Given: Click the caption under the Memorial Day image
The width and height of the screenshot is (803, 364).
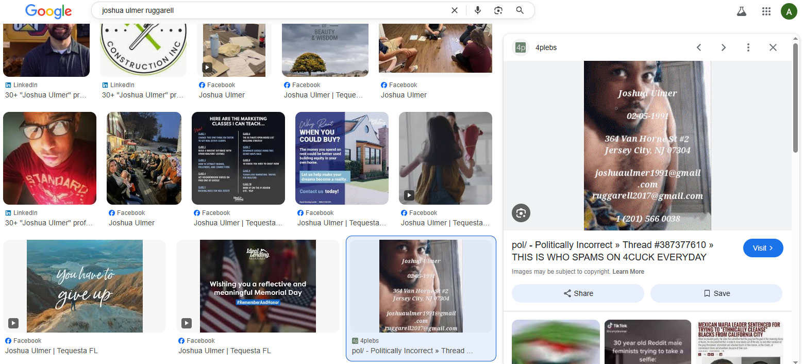Looking at the screenshot, I should tap(225, 351).
